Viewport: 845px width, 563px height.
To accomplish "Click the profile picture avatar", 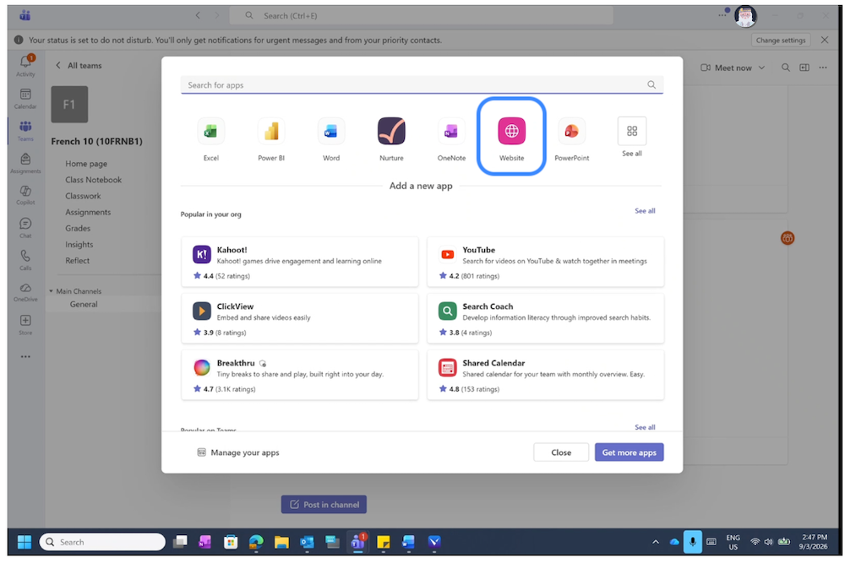I will click(745, 16).
